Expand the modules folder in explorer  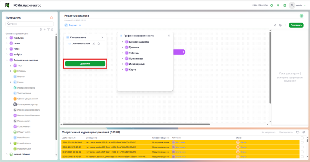7,38
